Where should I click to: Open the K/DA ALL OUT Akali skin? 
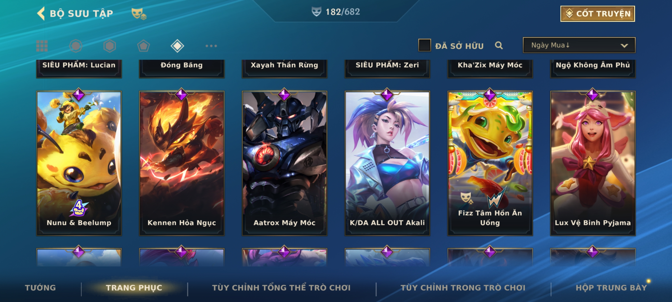pos(387,163)
